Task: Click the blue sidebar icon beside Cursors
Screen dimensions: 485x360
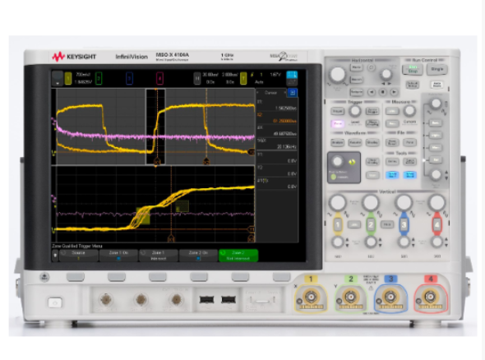Action: coord(293,93)
